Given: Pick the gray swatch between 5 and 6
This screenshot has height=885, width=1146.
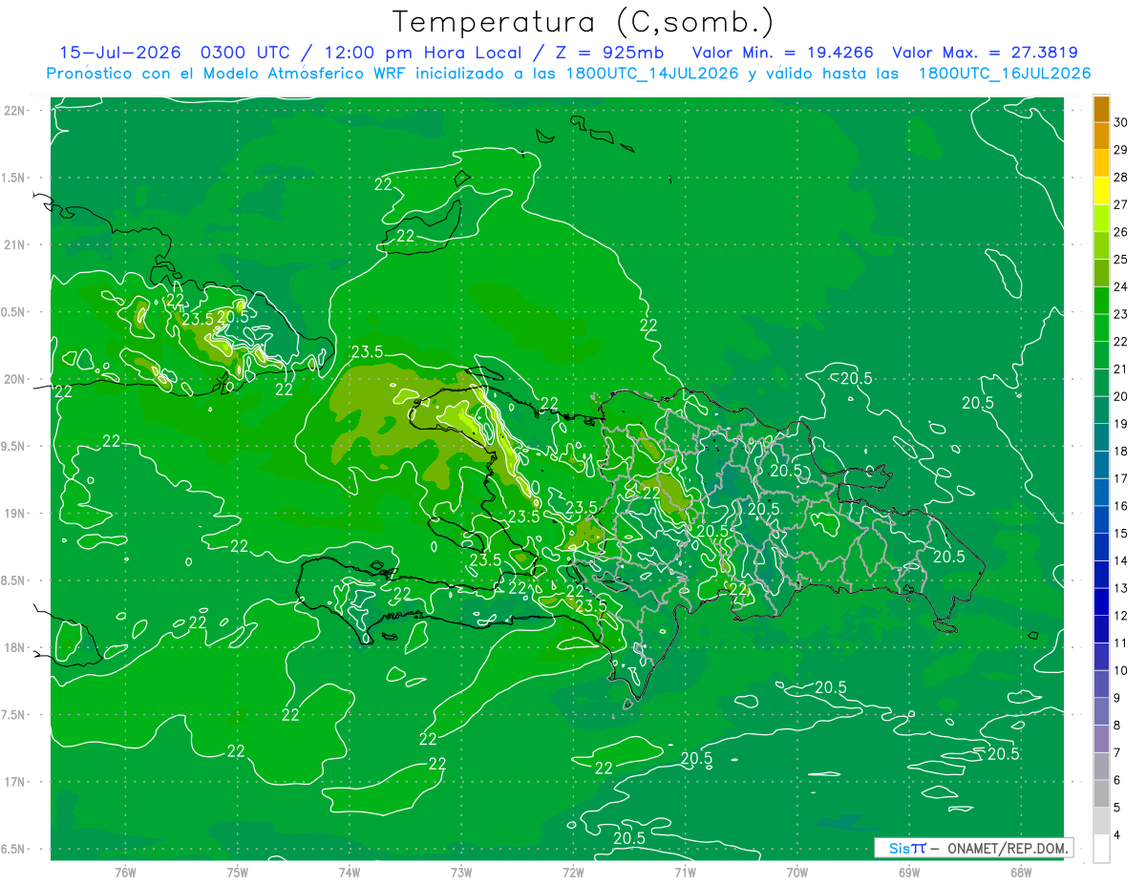Looking at the screenshot, I should tap(1101, 794).
